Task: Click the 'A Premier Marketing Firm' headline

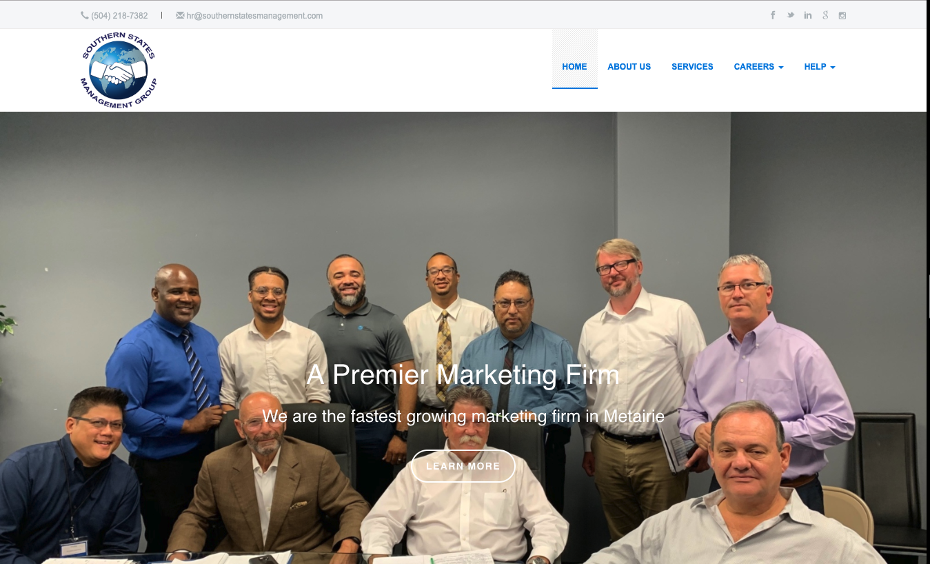Action: [463, 375]
